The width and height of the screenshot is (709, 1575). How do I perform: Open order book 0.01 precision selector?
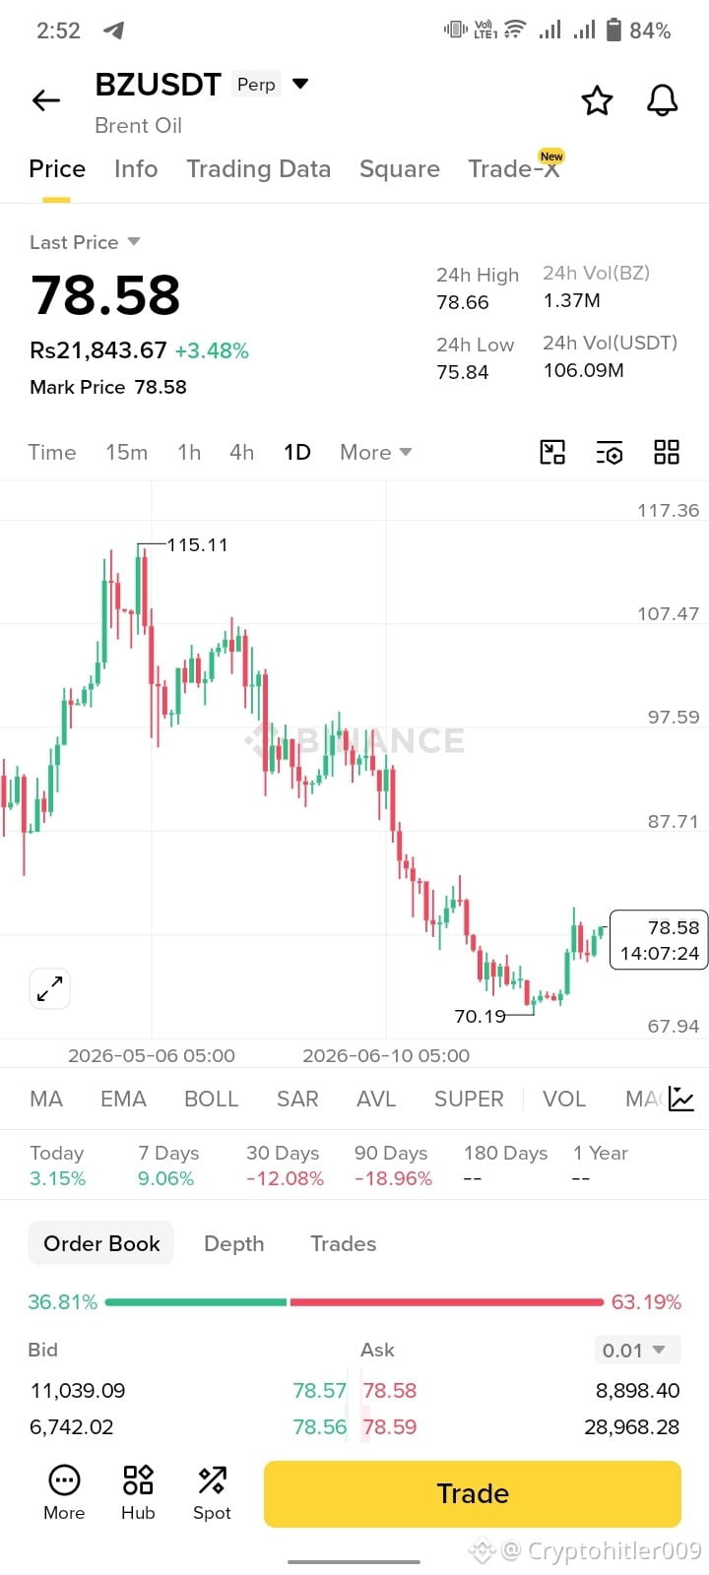tap(637, 1350)
